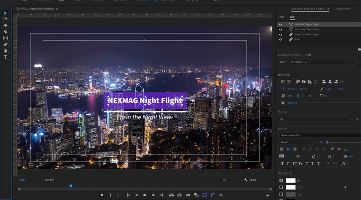Viewport: 361px width, 200px height.
Task: Click the Source Sans Pro font field
Action: pos(319,135)
